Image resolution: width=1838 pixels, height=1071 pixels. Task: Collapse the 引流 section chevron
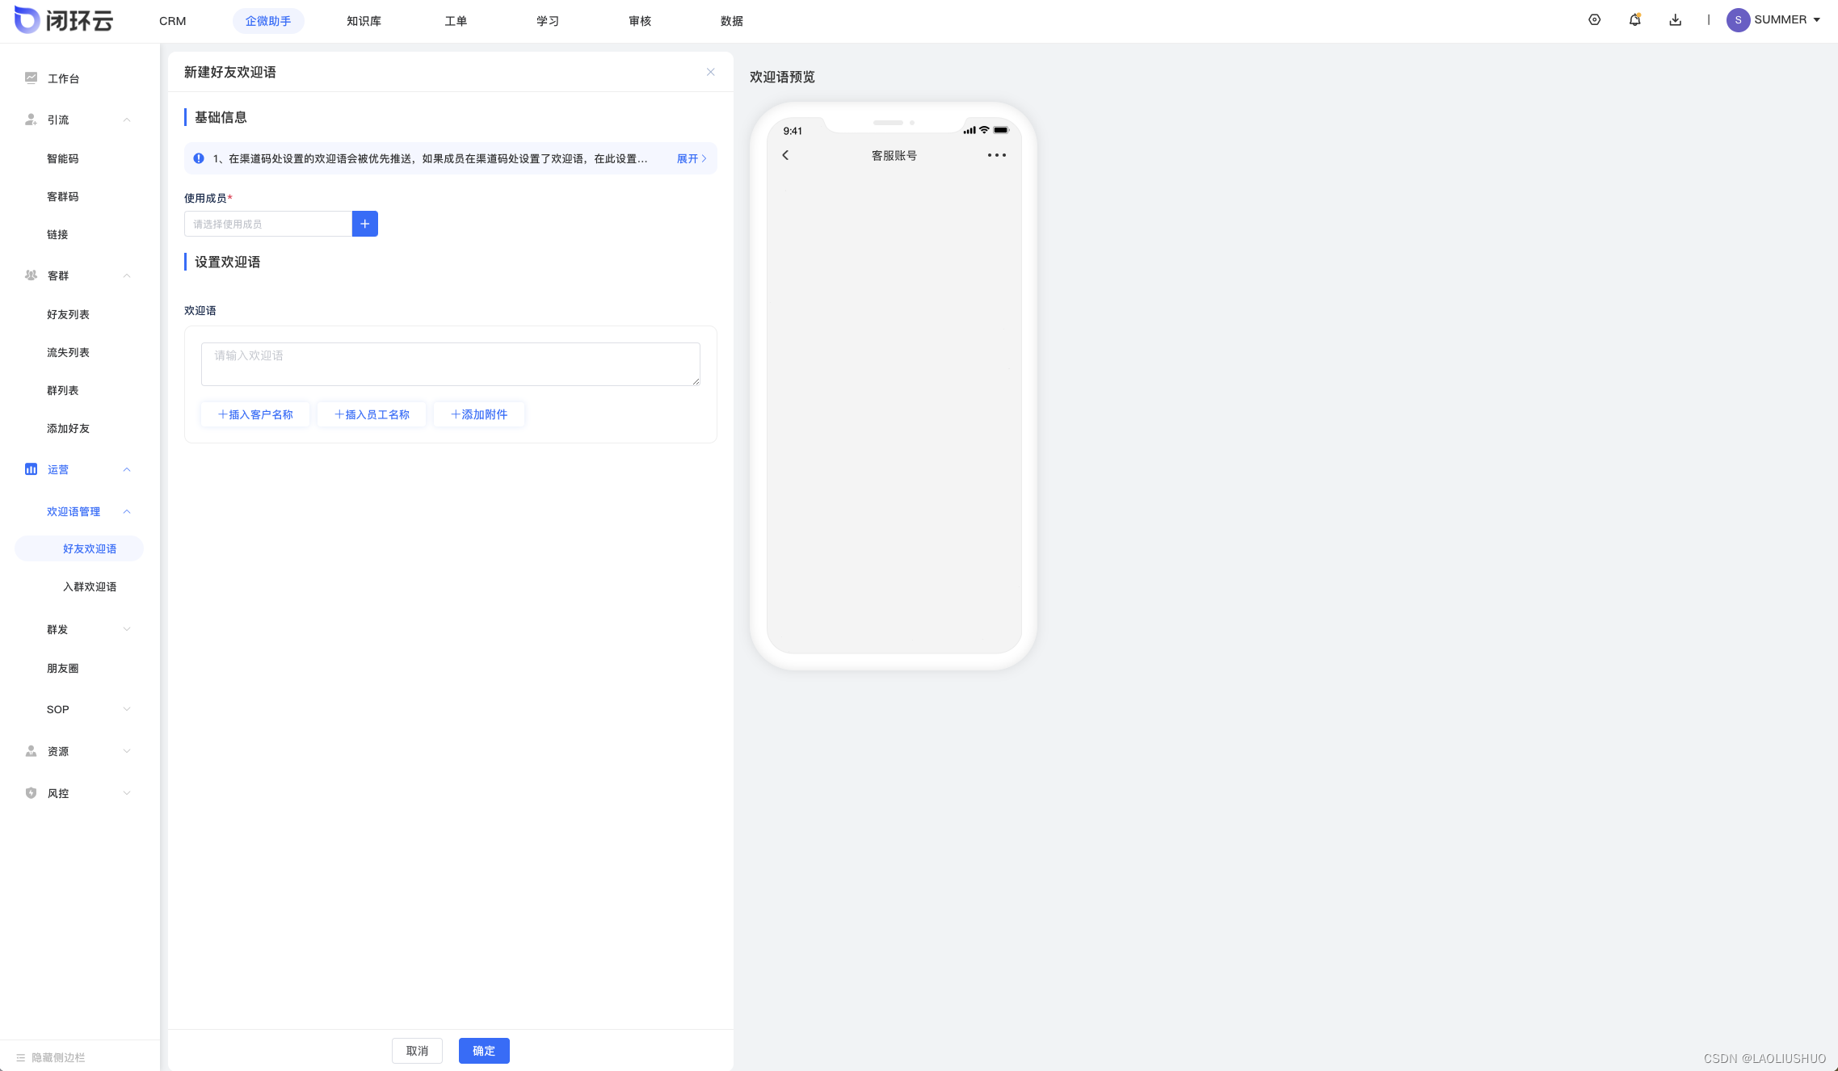[x=127, y=120]
